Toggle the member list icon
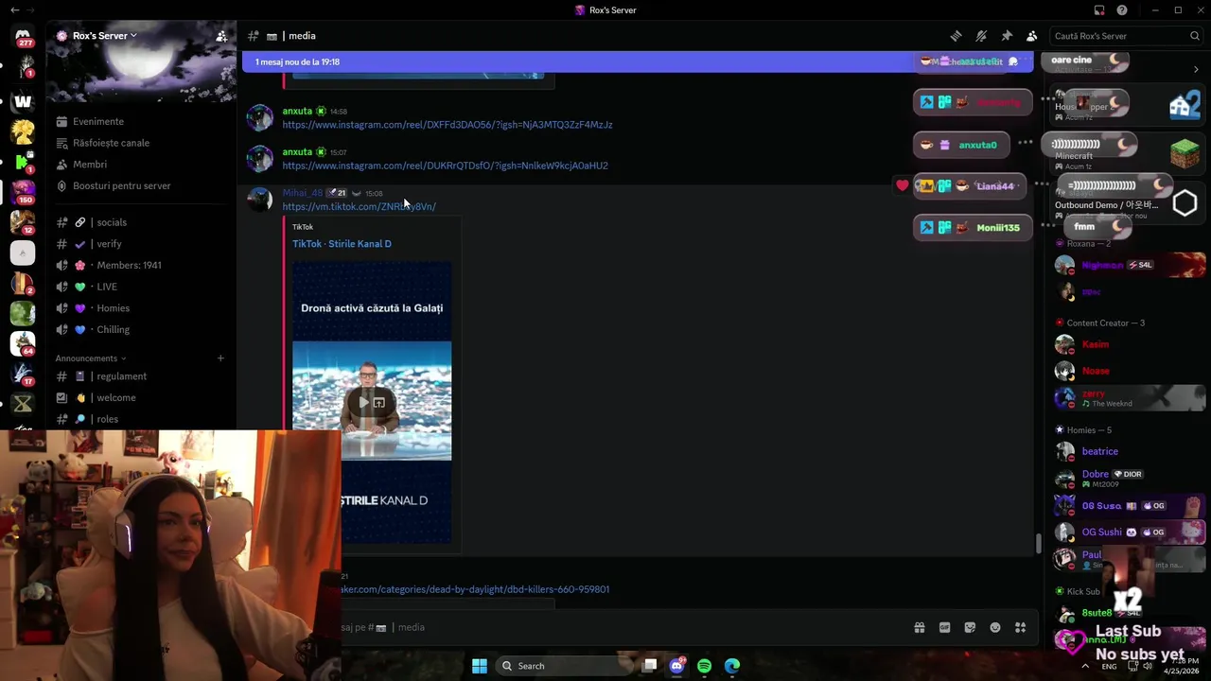 click(x=1031, y=36)
